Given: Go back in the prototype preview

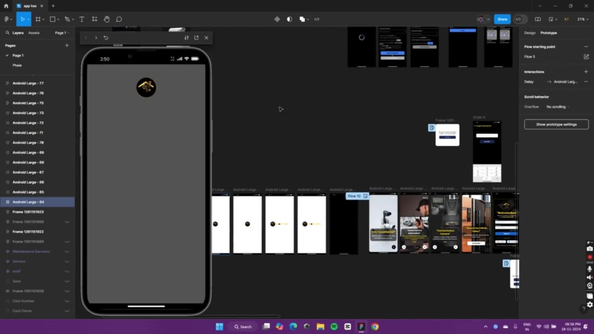Looking at the screenshot, I should coord(86,38).
